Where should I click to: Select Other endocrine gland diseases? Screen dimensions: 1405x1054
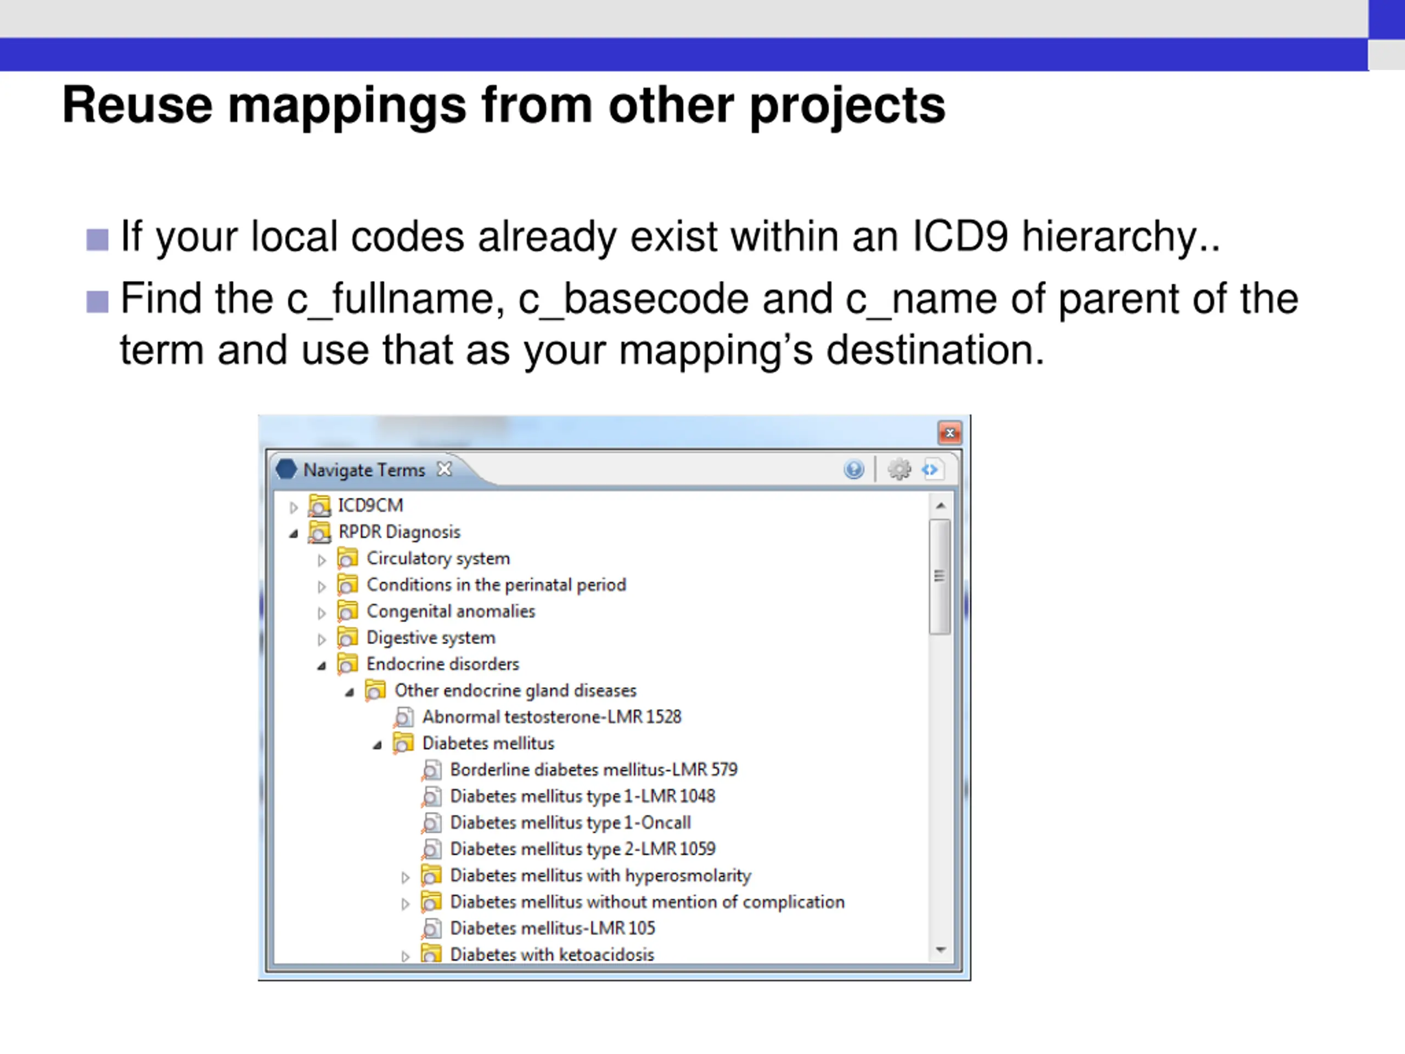(515, 691)
